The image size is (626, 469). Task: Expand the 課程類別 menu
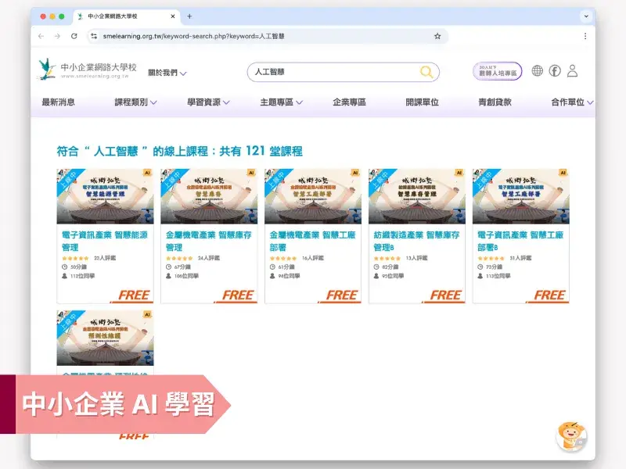tap(135, 102)
